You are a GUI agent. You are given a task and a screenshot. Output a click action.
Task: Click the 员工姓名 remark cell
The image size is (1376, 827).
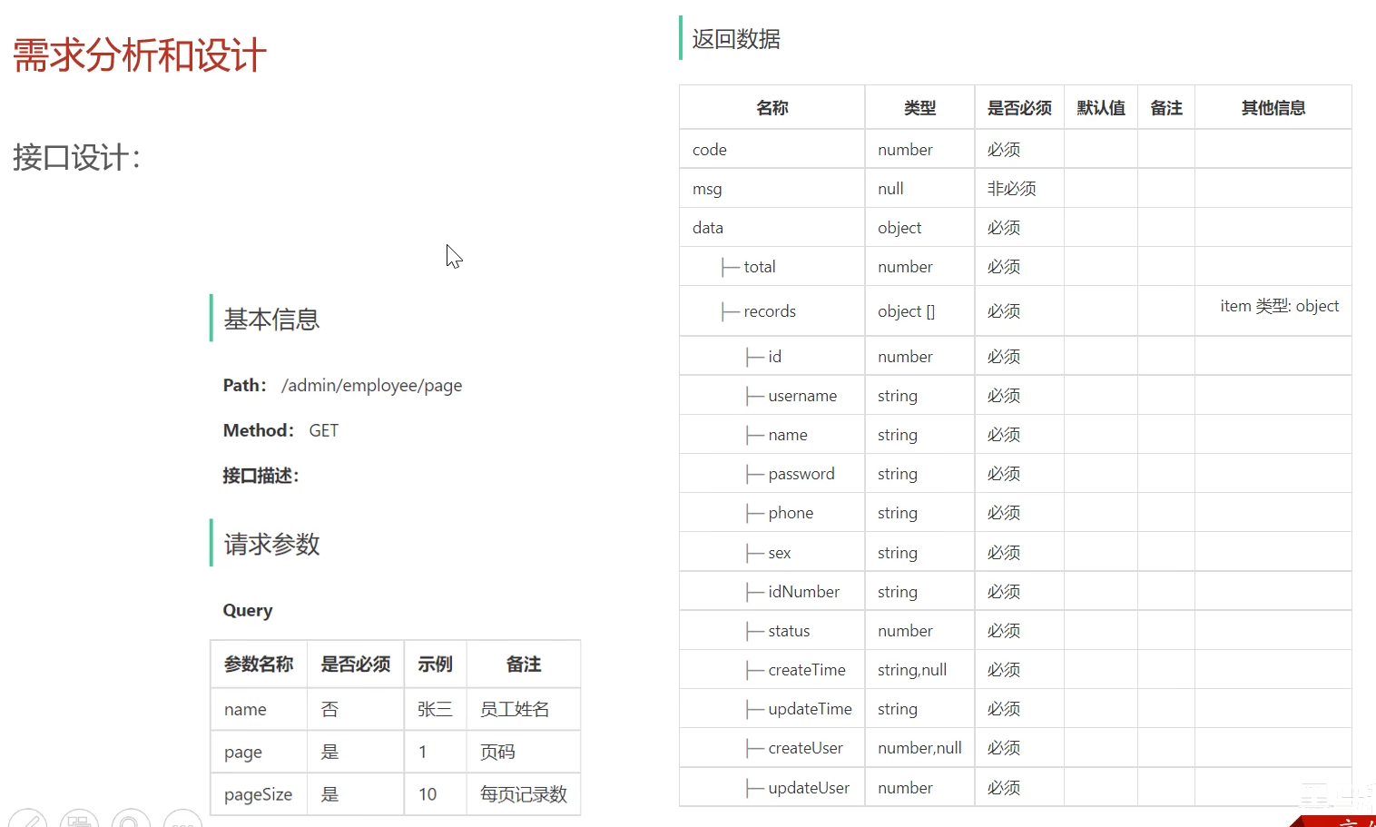[524, 709]
